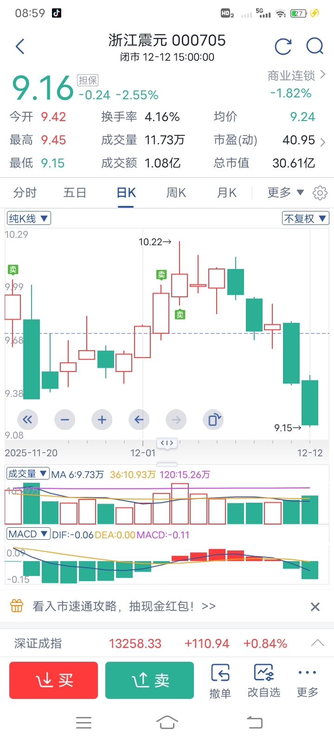Switch to the 周K tab
Screen dimensions: 334x742
pos(176,192)
